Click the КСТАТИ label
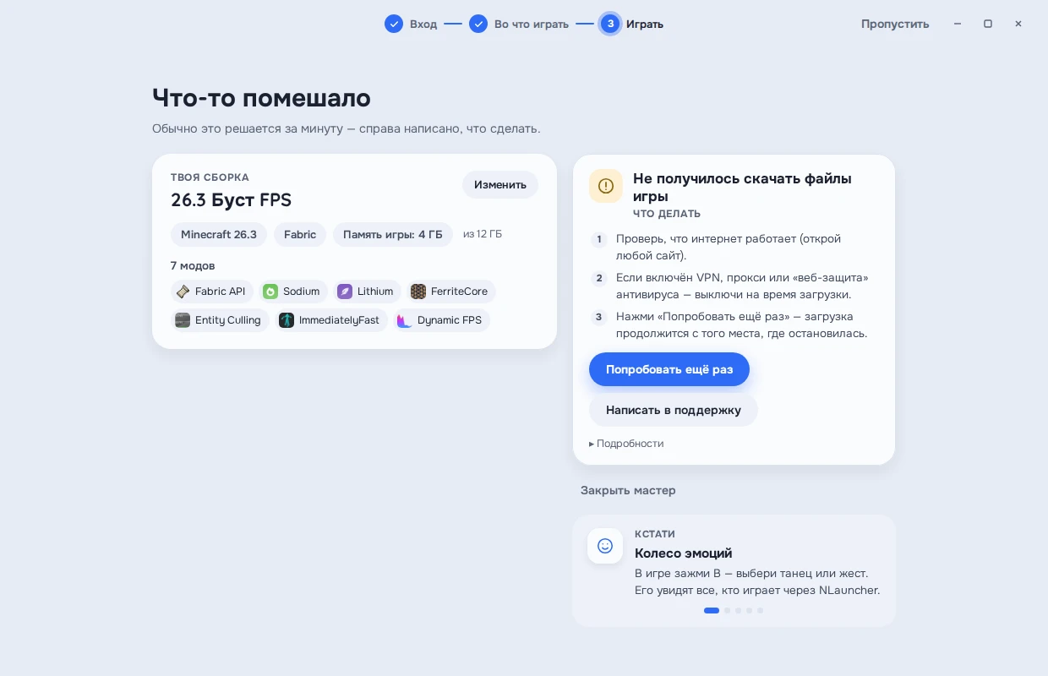The height and width of the screenshot is (676, 1048). point(655,534)
